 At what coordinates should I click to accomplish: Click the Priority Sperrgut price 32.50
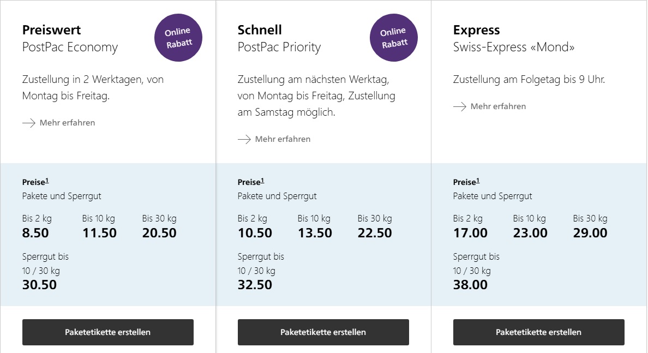[x=255, y=285]
